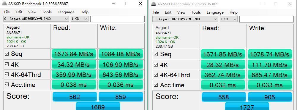
Task: Open File menu in left window
Action: [7, 12]
